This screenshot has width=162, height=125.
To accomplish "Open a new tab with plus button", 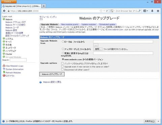I will click(44, 6).
